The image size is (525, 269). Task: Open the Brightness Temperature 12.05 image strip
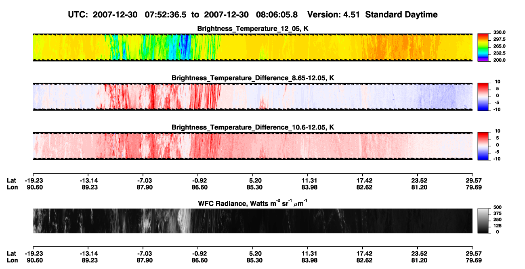click(253, 47)
